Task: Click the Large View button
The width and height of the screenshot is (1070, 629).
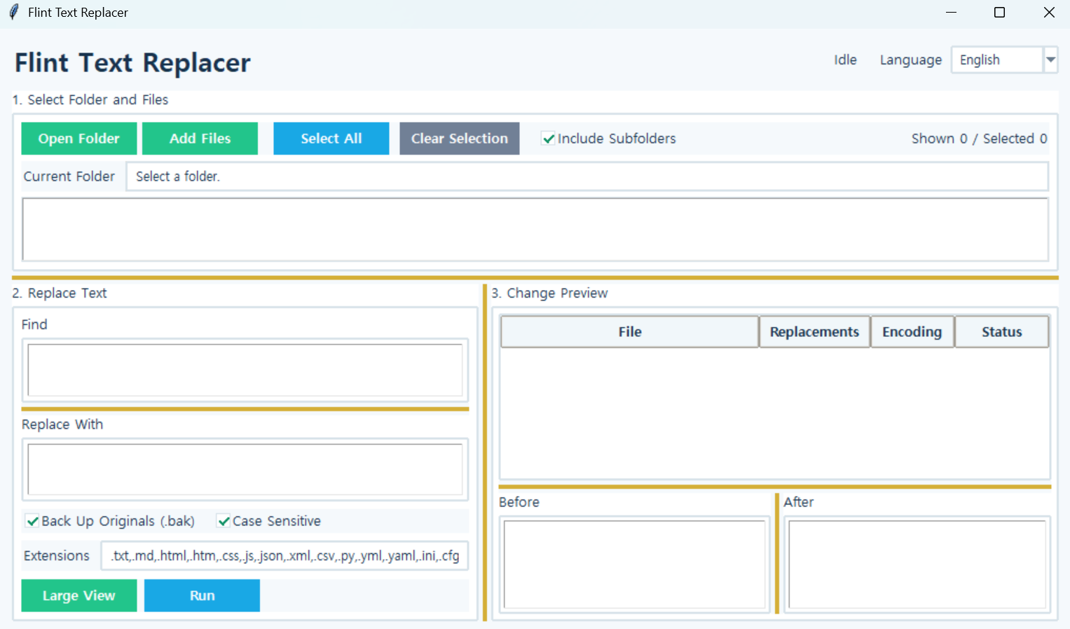Action: [x=79, y=595]
